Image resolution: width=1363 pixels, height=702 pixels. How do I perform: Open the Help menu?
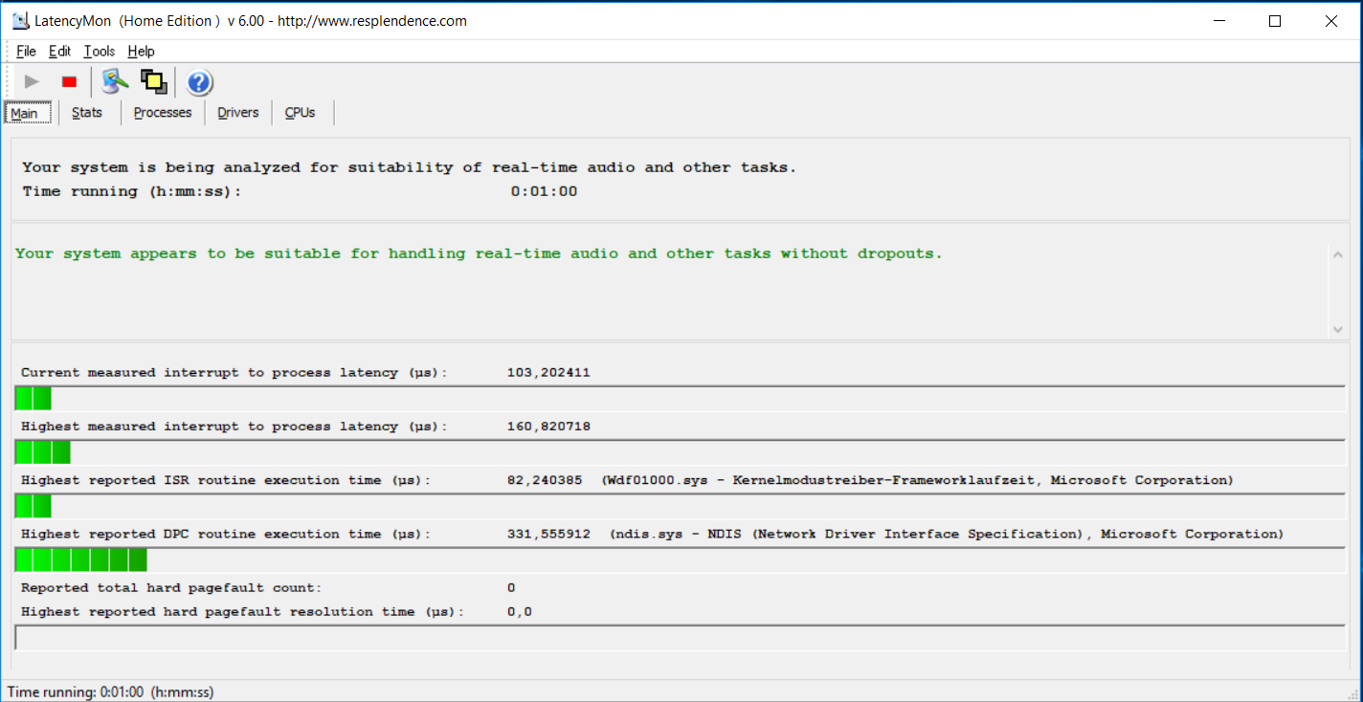[141, 52]
